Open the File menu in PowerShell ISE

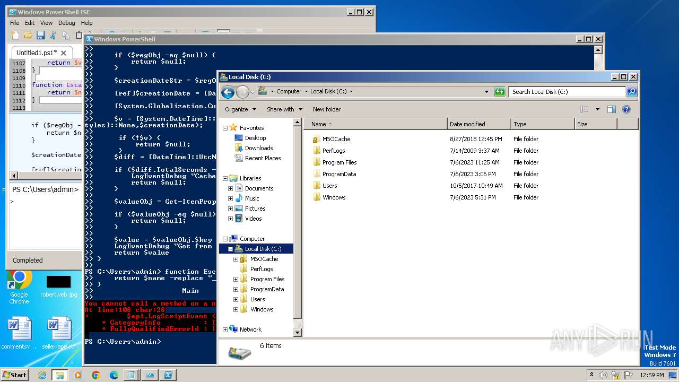point(14,23)
